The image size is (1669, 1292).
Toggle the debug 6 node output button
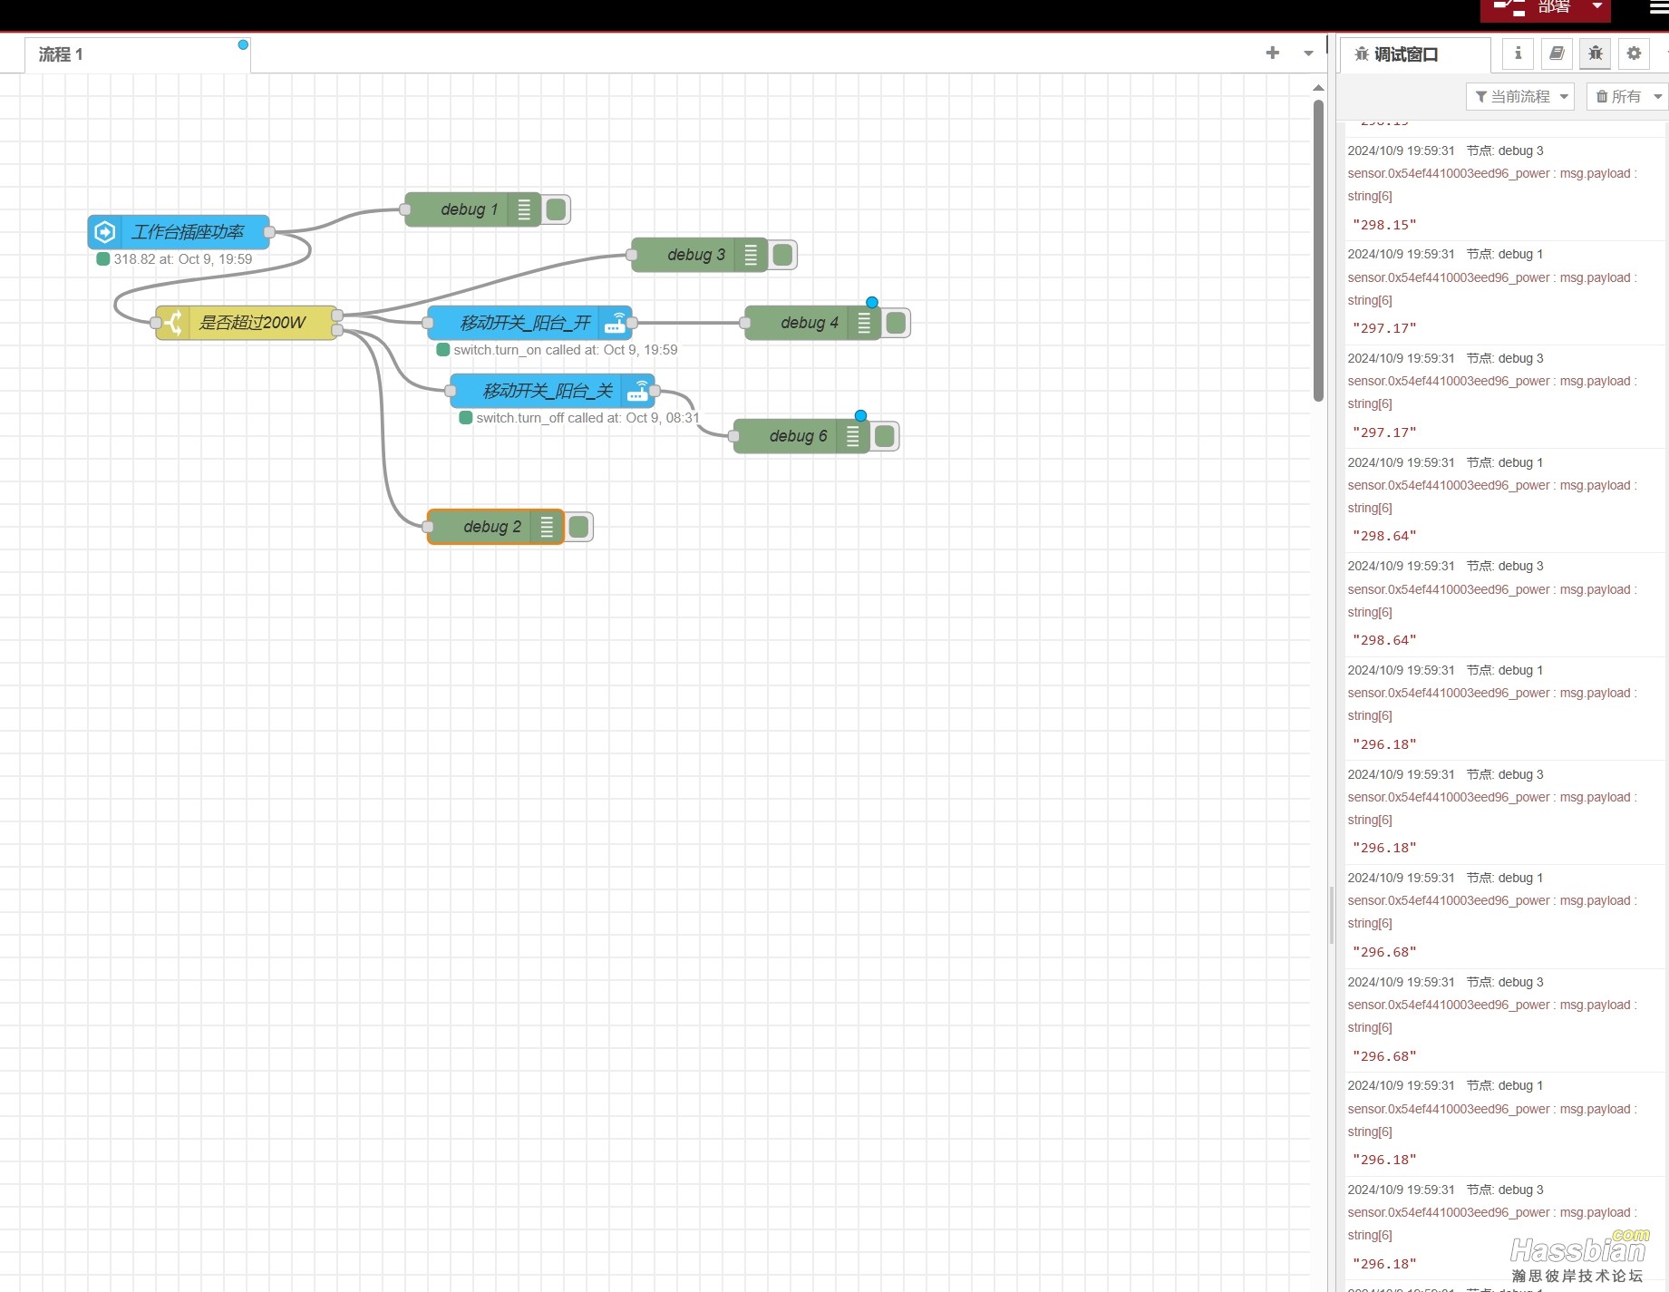tap(885, 436)
